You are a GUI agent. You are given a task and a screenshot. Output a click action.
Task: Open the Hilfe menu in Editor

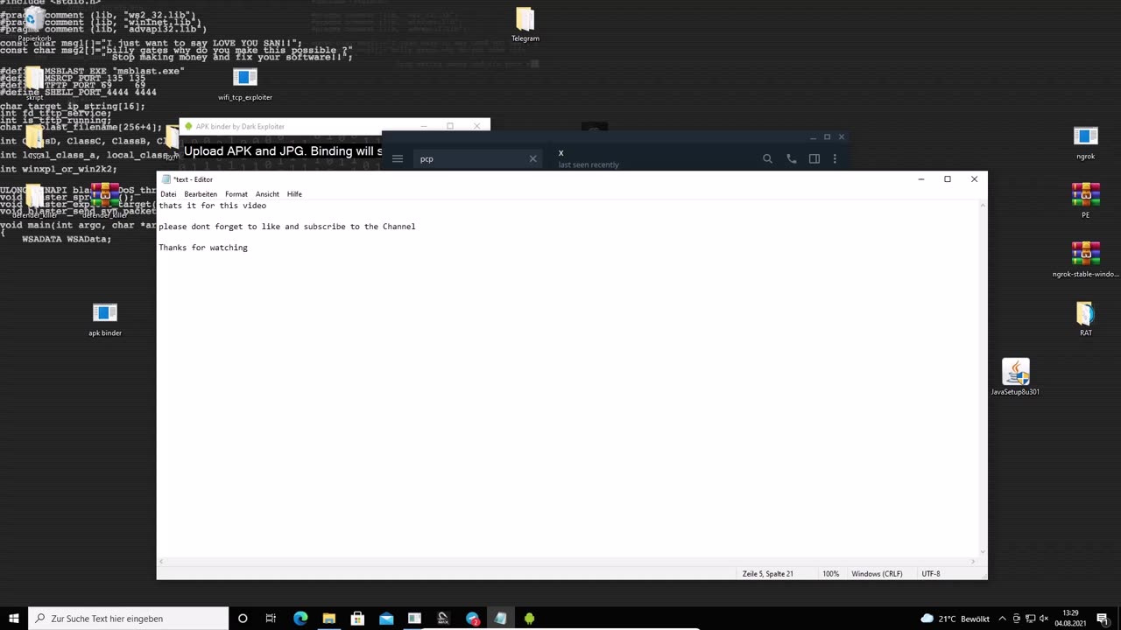pos(294,194)
